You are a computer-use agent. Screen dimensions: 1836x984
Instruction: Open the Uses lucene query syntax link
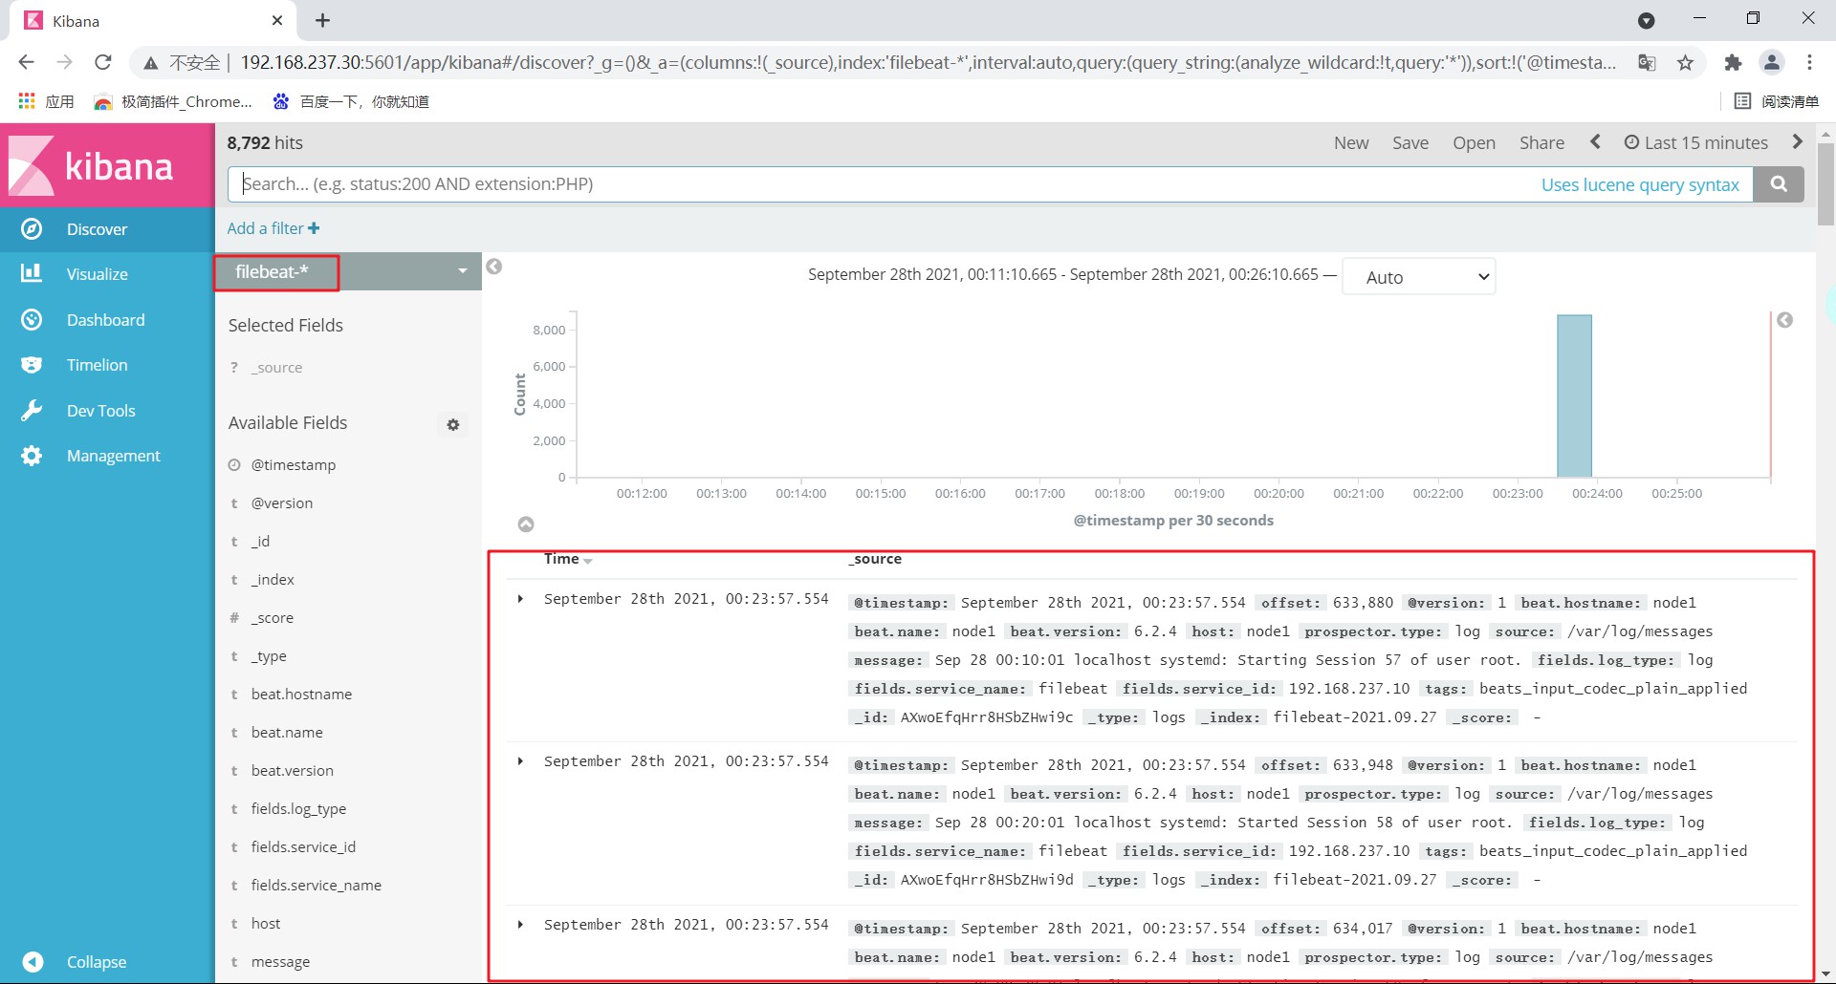1640,184
